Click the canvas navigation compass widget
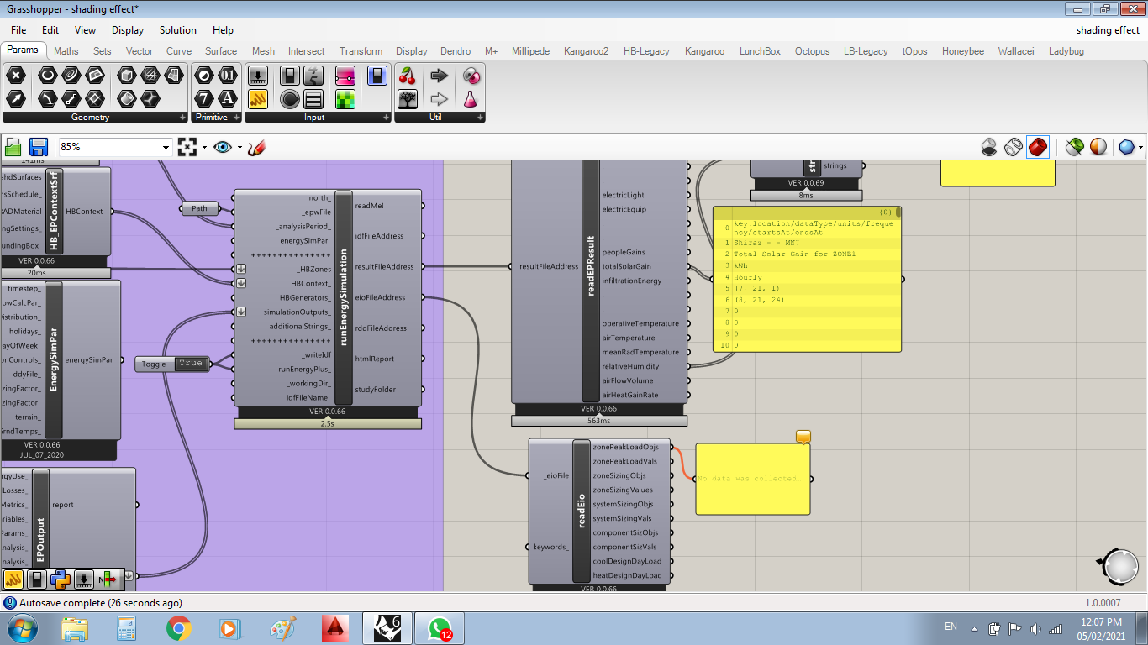1148x645 pixels. pyautogui.click(x=1120, y=569)
